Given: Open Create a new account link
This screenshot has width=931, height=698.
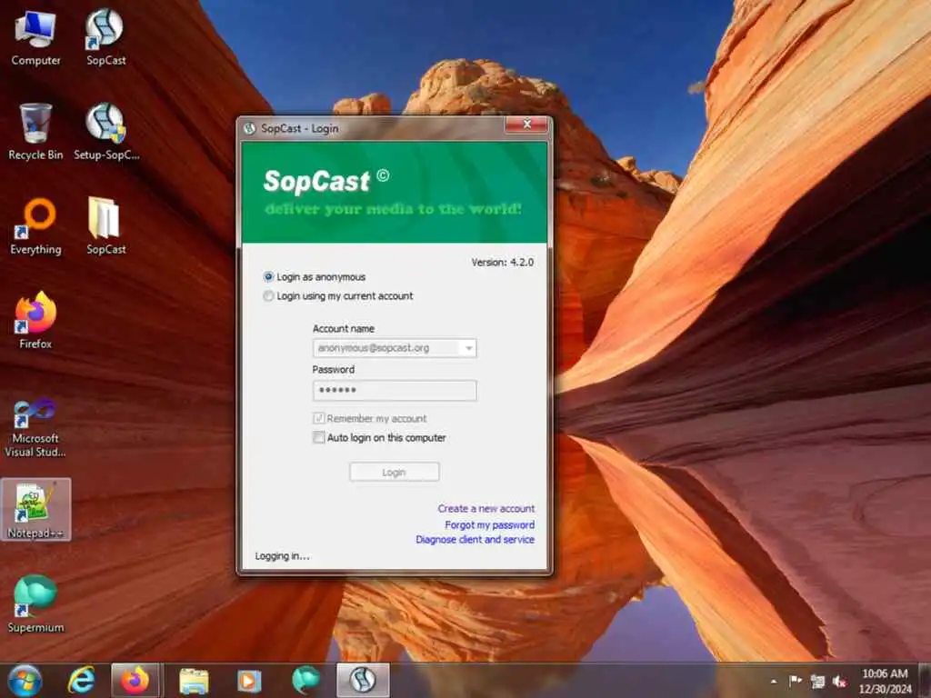Looking at the screenshot, I should [x=486, y=509].
